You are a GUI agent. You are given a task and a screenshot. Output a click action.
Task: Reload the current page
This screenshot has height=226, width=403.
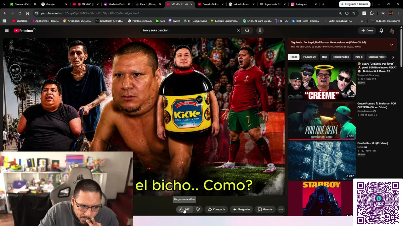(20, 13)
